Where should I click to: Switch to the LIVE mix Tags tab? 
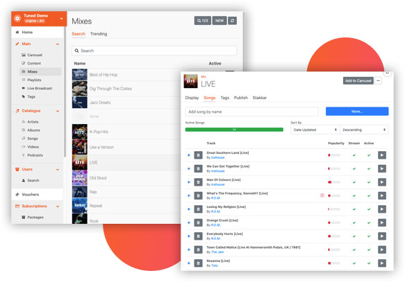[x=224, y=98]
